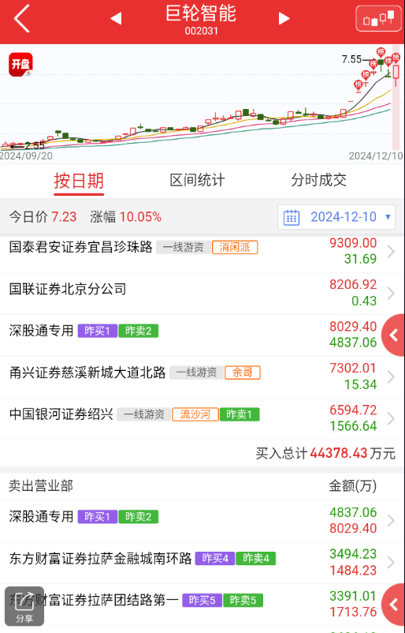Tap 昨卖2 tag in sell-side 深股通专用
The height and width of the screenshot is (633, 405).
pyautogui.click(x=138, y=516)
